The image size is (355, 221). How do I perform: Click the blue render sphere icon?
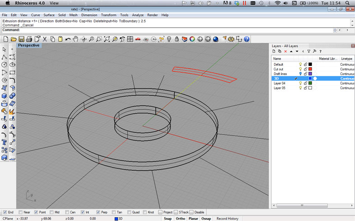tap(215, 39)
